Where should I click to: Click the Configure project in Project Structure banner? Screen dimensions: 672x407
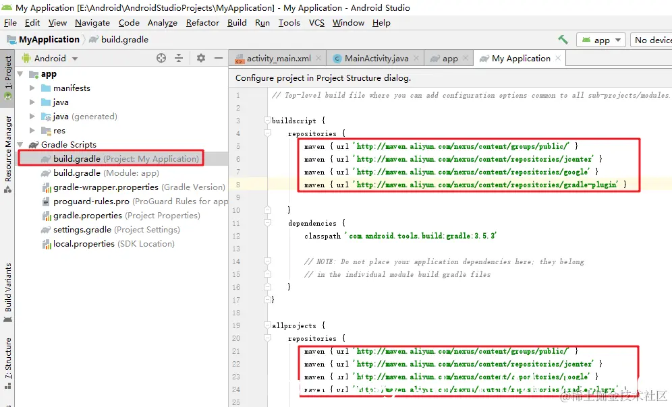(323, 78)
